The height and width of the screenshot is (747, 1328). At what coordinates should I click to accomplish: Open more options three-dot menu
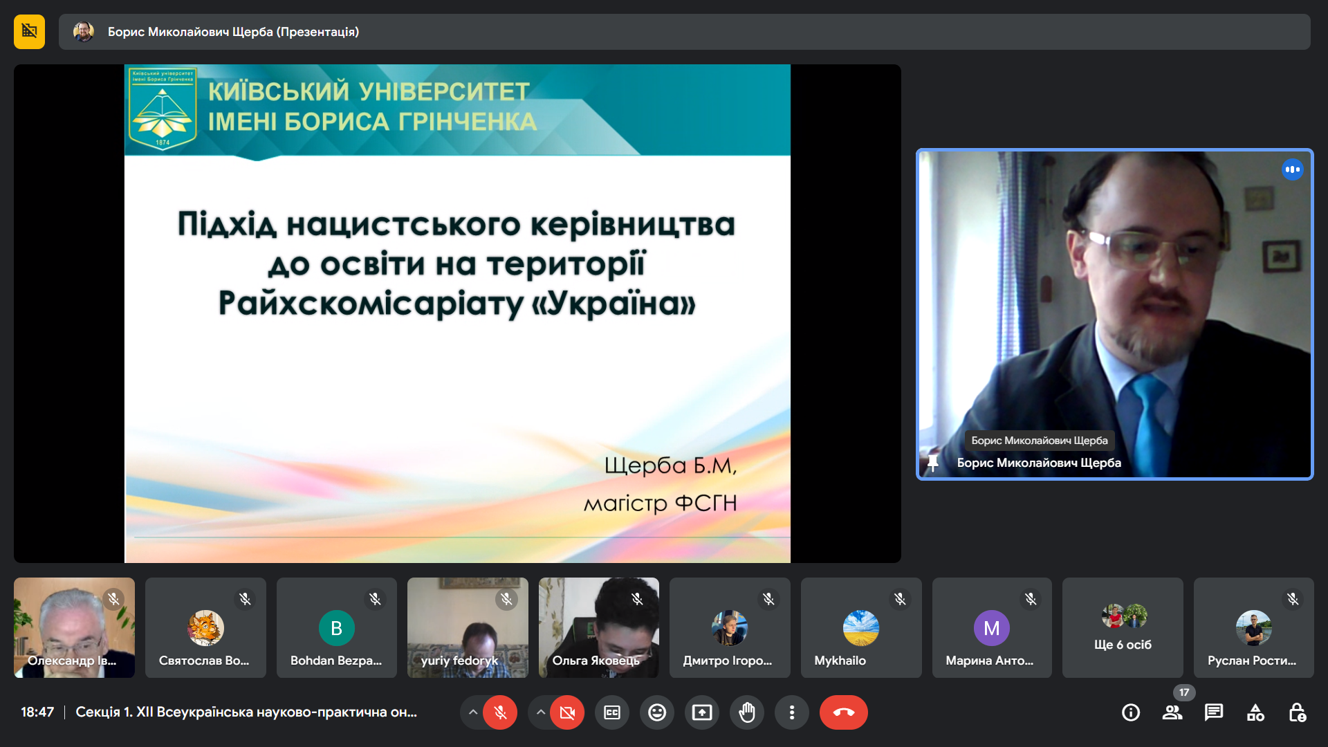click(792, 712)
